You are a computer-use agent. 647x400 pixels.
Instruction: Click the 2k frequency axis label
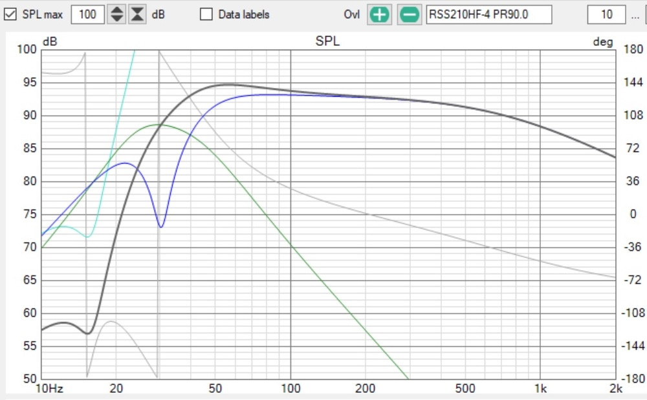coord(616,388)
